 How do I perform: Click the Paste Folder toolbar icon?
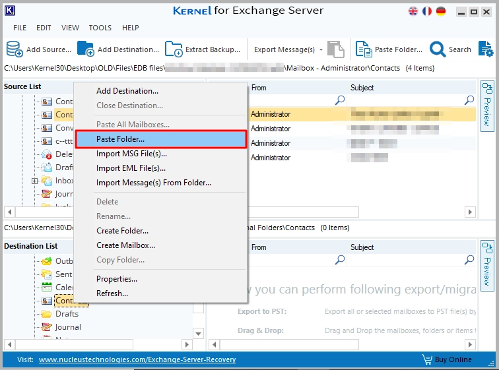click(364, 49)
